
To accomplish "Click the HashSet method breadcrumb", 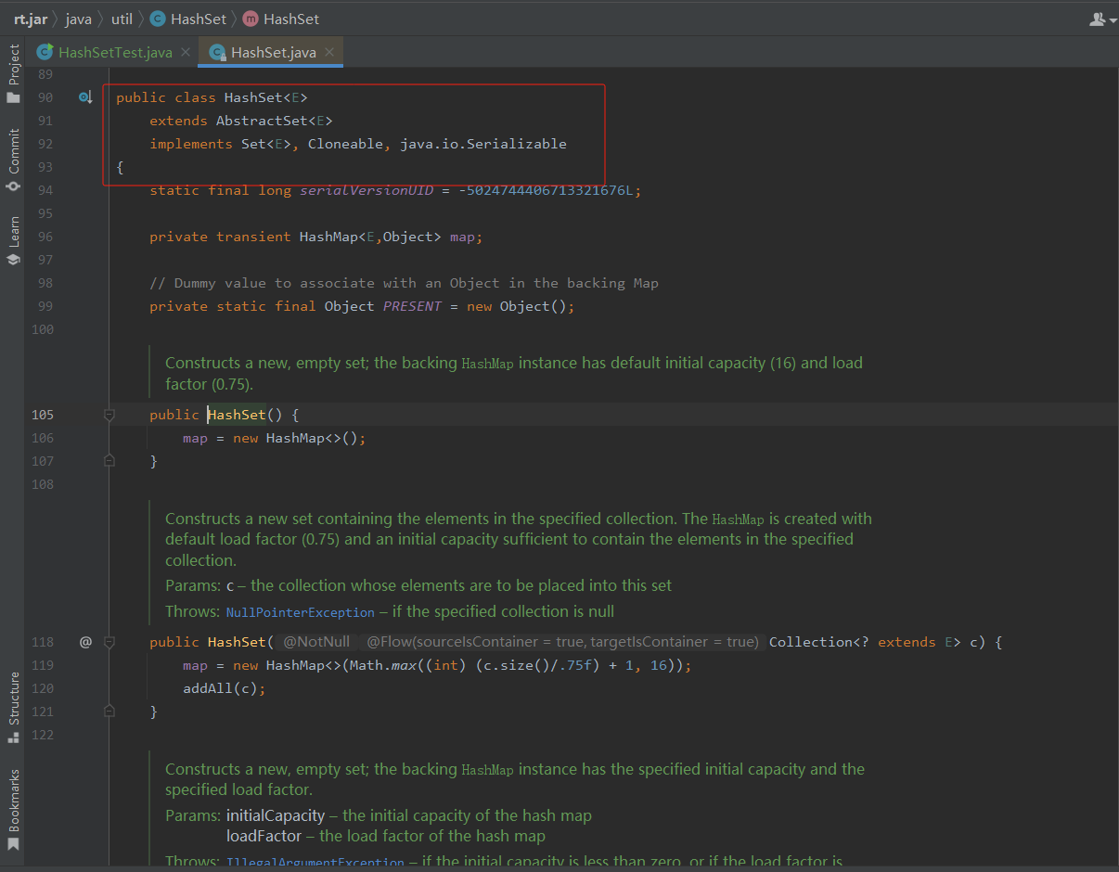I will (x=281, y=19).
